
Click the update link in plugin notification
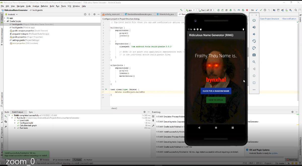click(274, 153)
